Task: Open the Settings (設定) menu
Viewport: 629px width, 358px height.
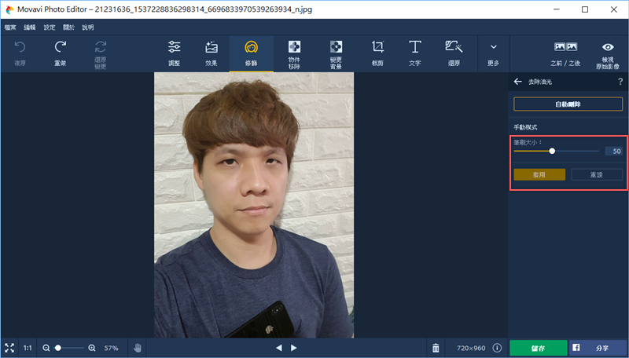Action: click(50, 27)
